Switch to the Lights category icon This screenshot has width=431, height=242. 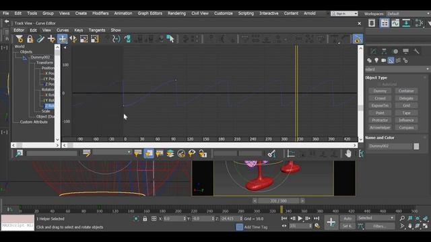[x=376, y=61]
